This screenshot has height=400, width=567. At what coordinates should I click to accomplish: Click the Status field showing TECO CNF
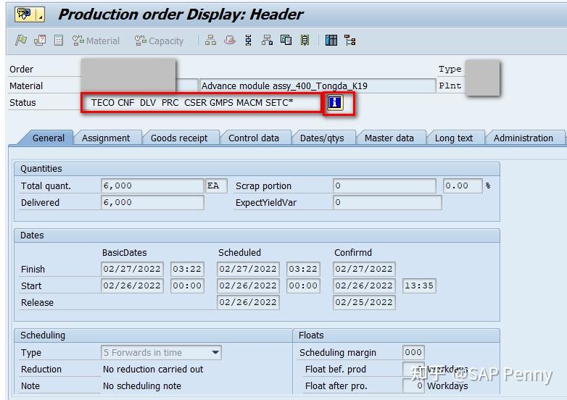tap(202, 103)
